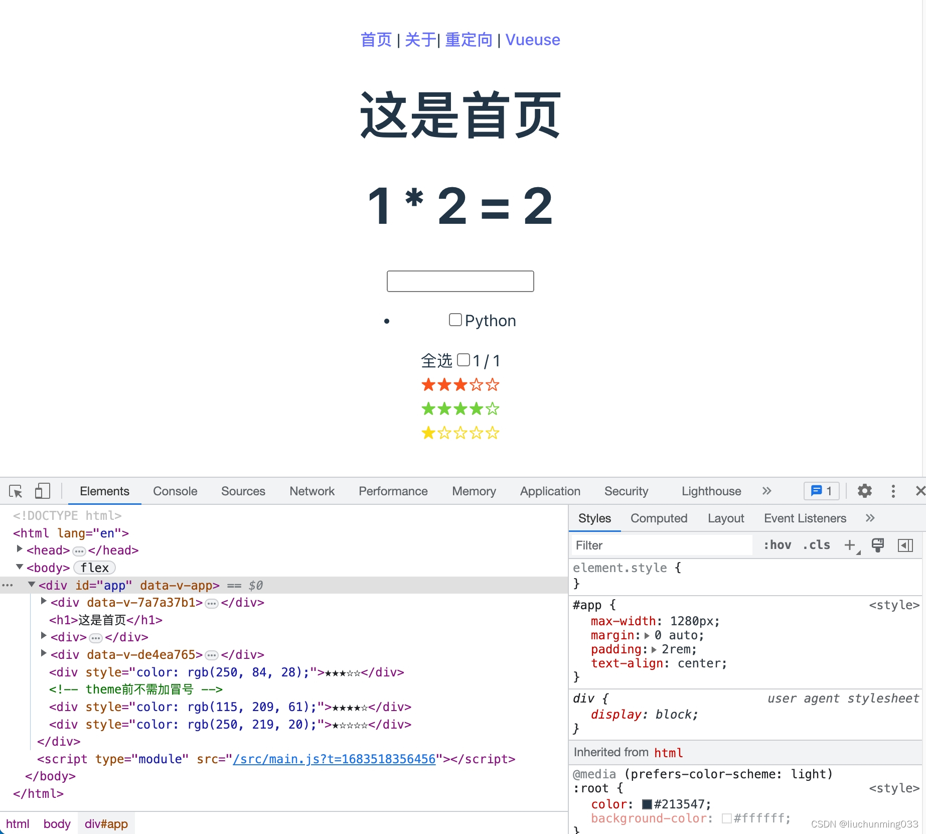Click the second yellow rating star
The image size is (926, 834).
pyautogui.click(x=444, y=433)
